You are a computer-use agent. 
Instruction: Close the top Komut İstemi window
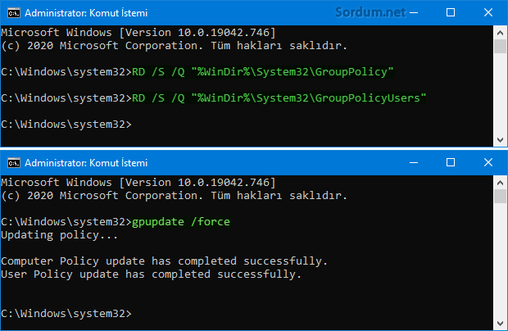(x=488, y=12)
